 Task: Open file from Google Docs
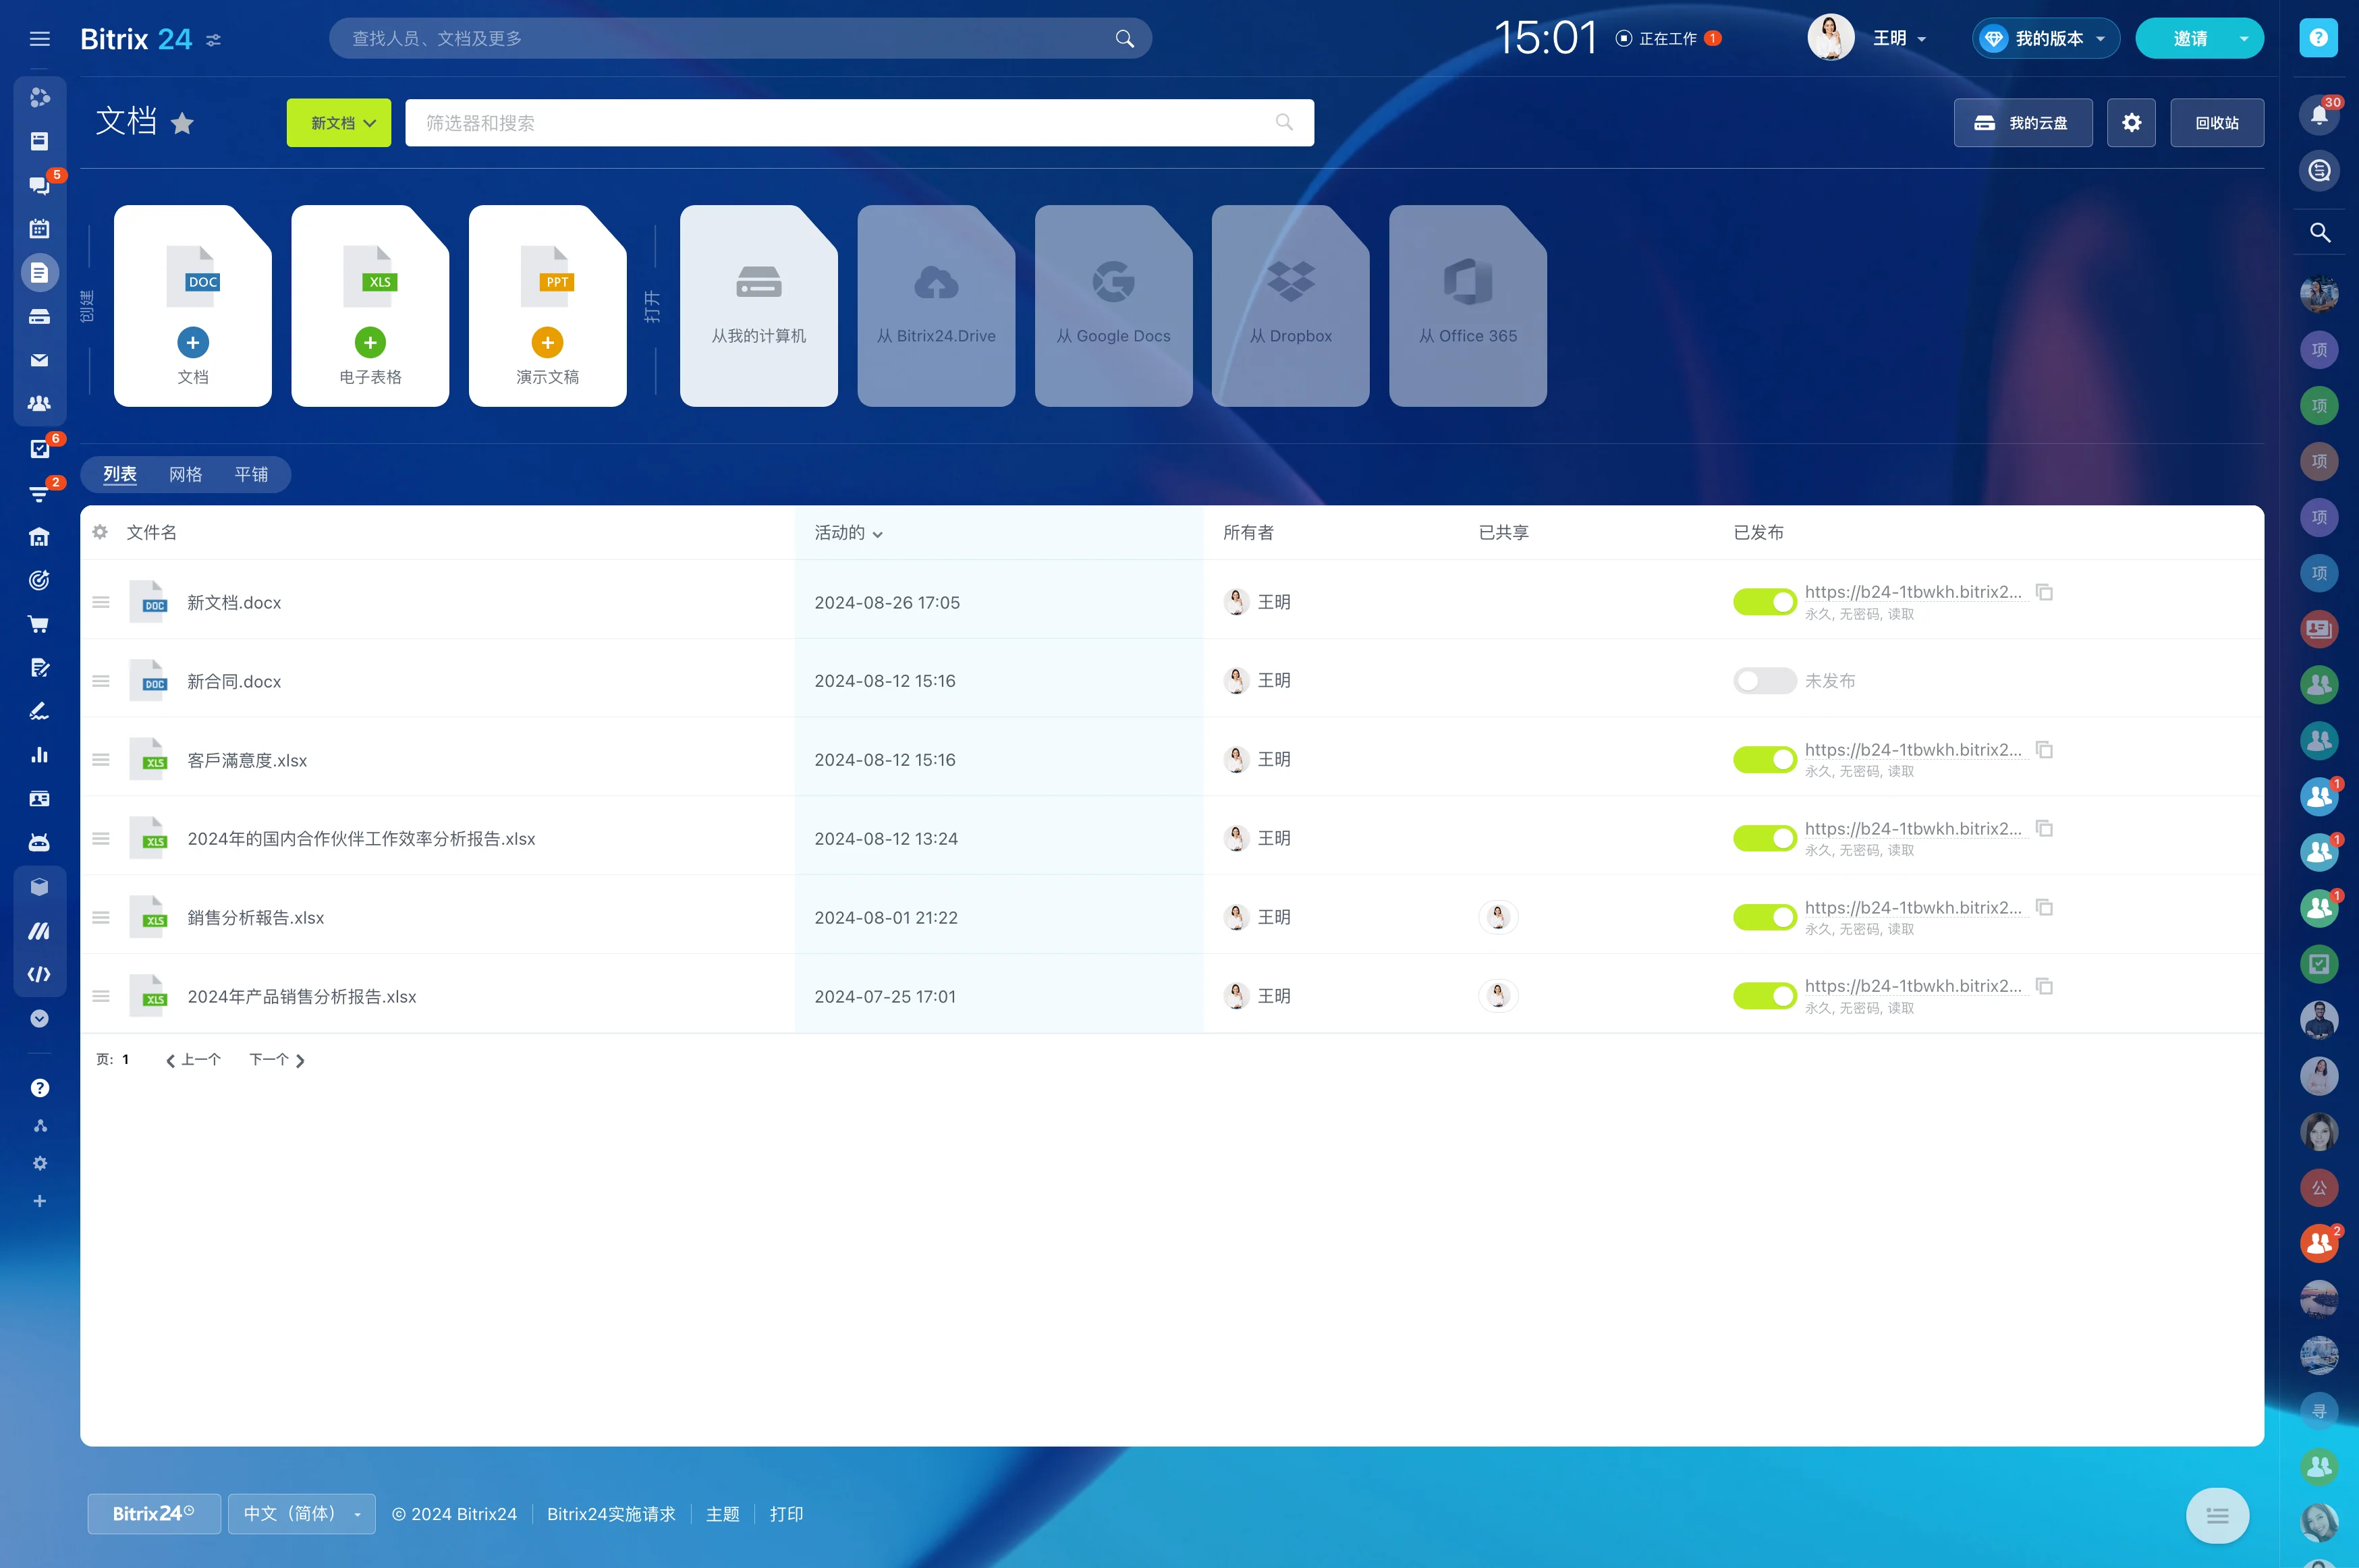pyautogui.click(x=1113, y=306)
